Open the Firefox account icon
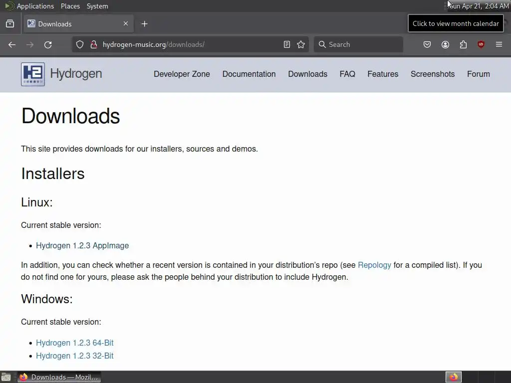511x383 pixels. (445, 44)
